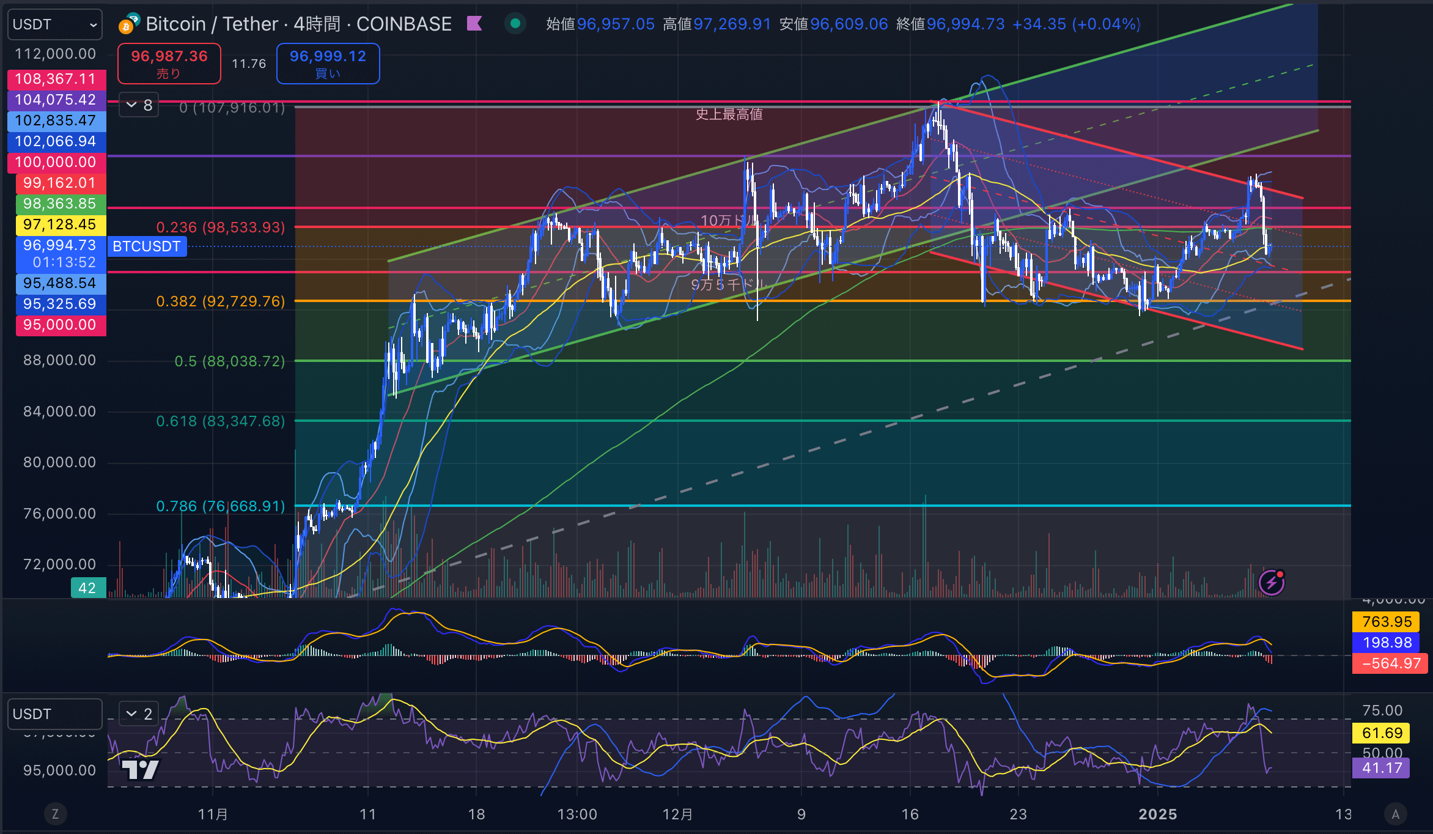Screen dimensions: 1433x834
Task: Click the 102,835.47 price label
Action: pyautogui.click(x=57, y=120)
